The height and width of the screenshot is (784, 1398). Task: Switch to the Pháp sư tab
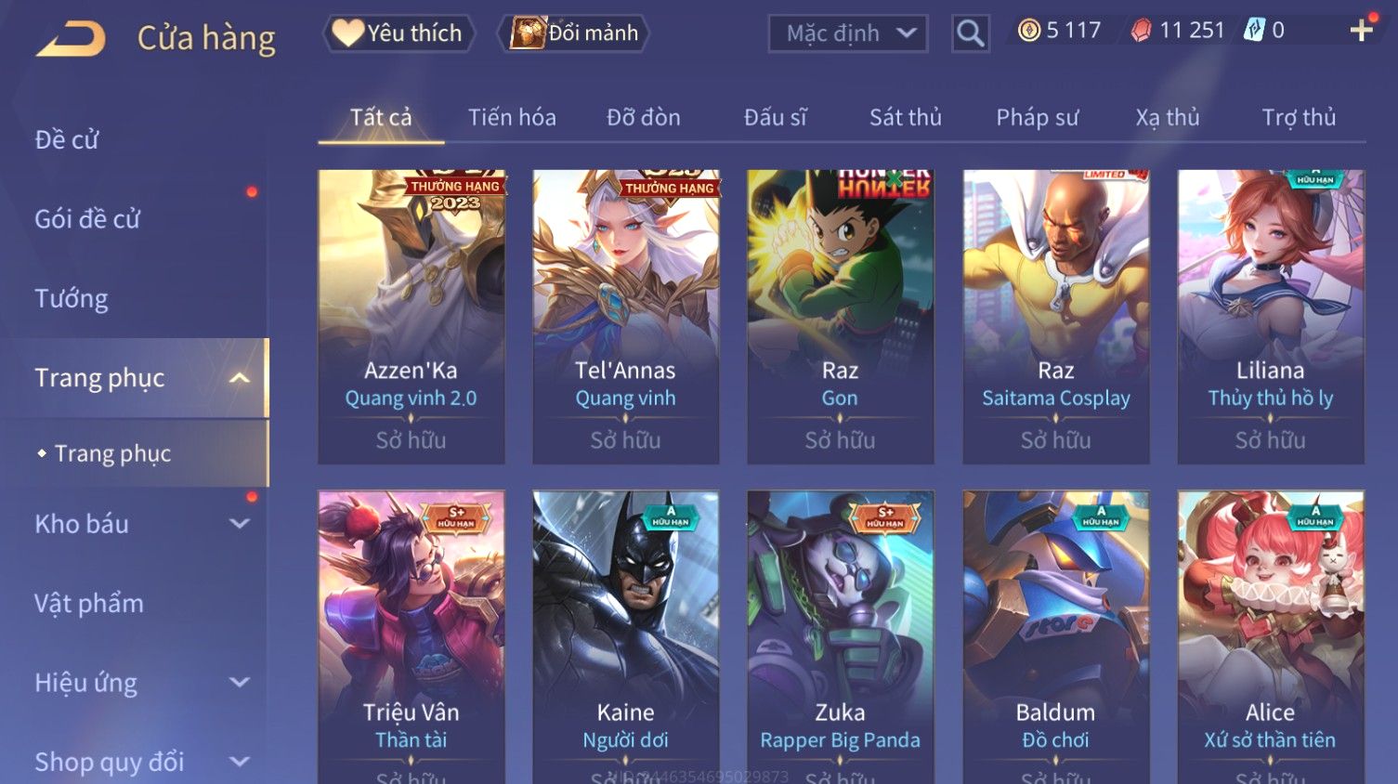(x=1037, y=118)
